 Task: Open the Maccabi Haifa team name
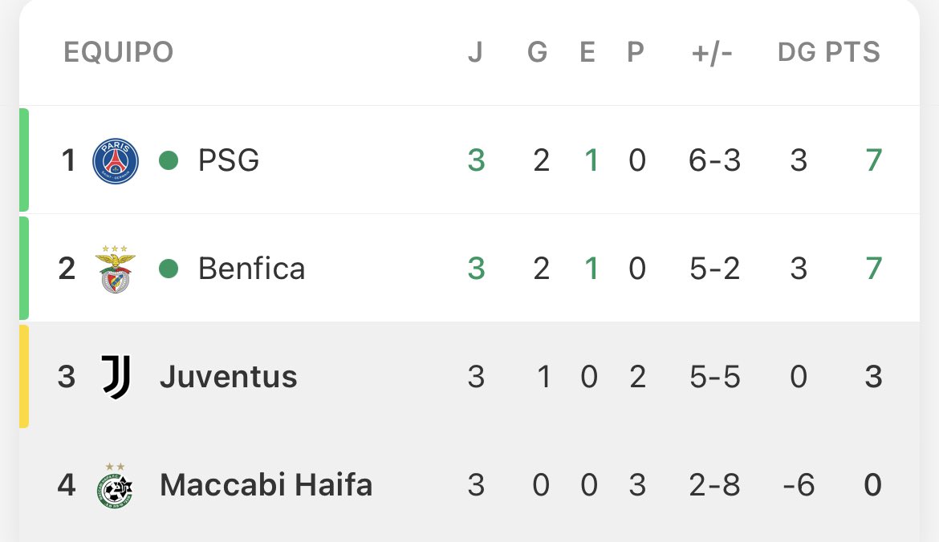pos(266,485)
